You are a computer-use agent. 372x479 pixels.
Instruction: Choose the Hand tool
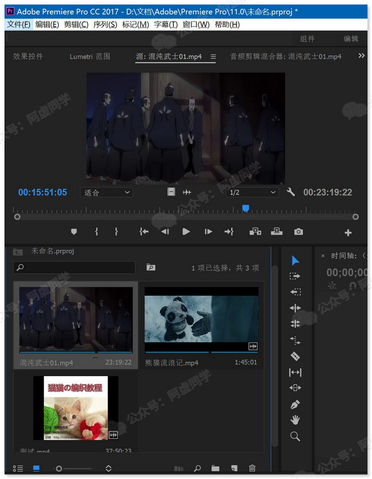coord(295,420)
